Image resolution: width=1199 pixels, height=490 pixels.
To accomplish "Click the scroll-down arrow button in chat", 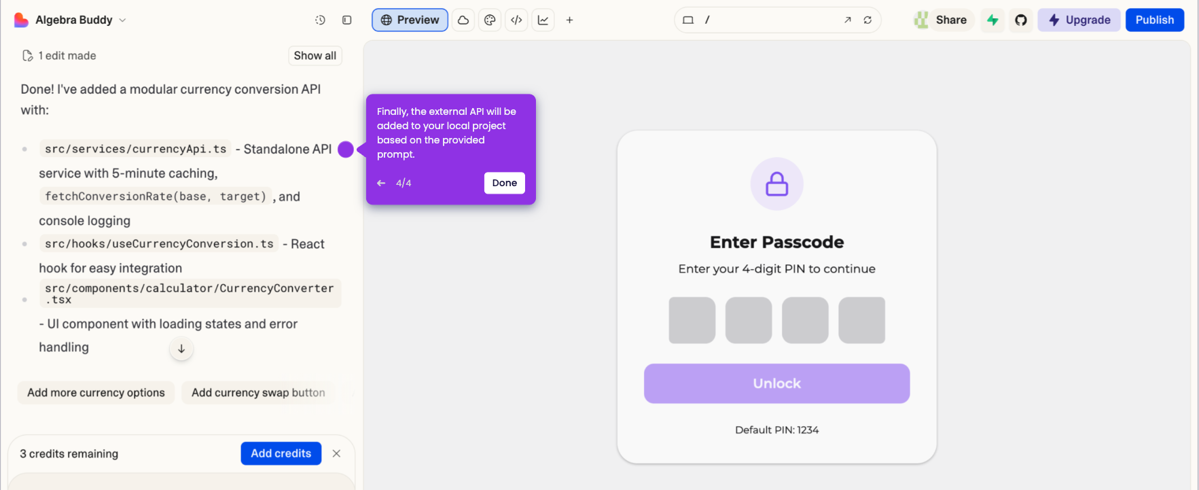I will point(181,349).
